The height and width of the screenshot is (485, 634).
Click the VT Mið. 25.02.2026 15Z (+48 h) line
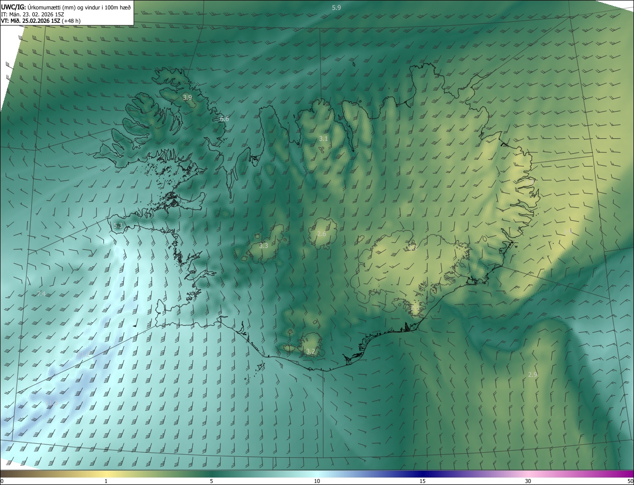41,21
